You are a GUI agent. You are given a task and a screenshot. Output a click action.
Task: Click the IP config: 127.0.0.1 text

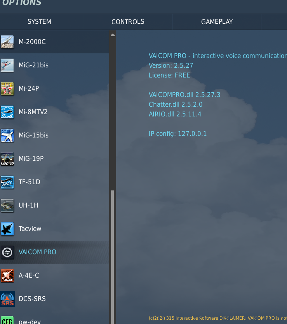tap(177, 134)
